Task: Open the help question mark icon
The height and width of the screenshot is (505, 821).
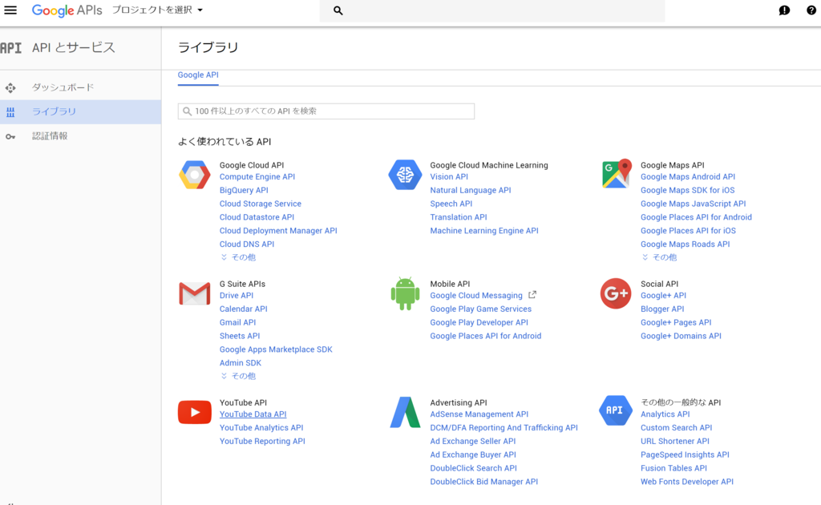Action: coord(811,10)
